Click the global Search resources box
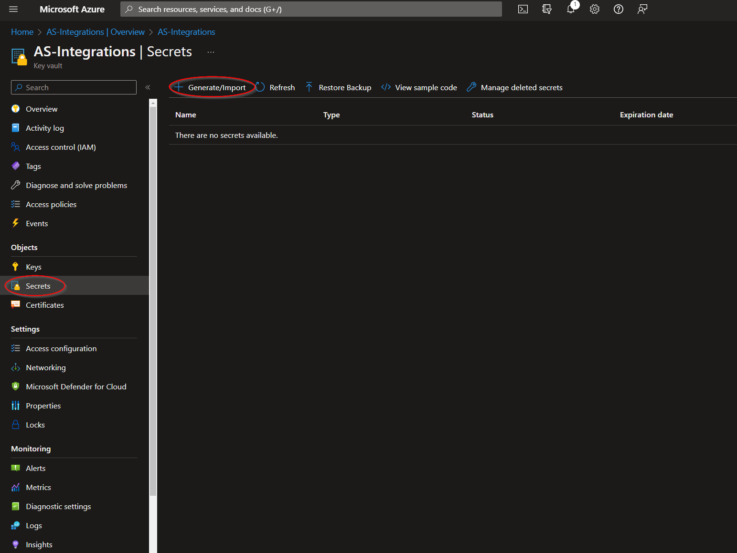Viewport: 737px width, 553px height. point(311,9)
